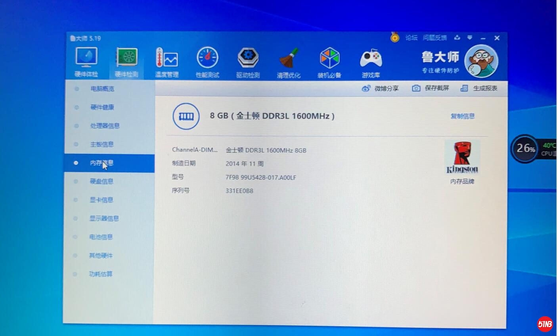This screenshot has height=336, width=557.
Task: Click model number 7F98 99U5428-017.A00LF
Action: coord(261,177)
